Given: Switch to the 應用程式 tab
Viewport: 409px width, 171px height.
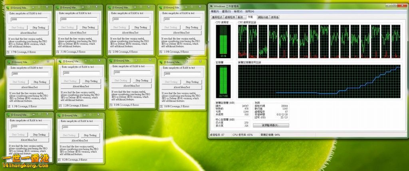Looking at the screenshot, I should [x=217, y=17].
